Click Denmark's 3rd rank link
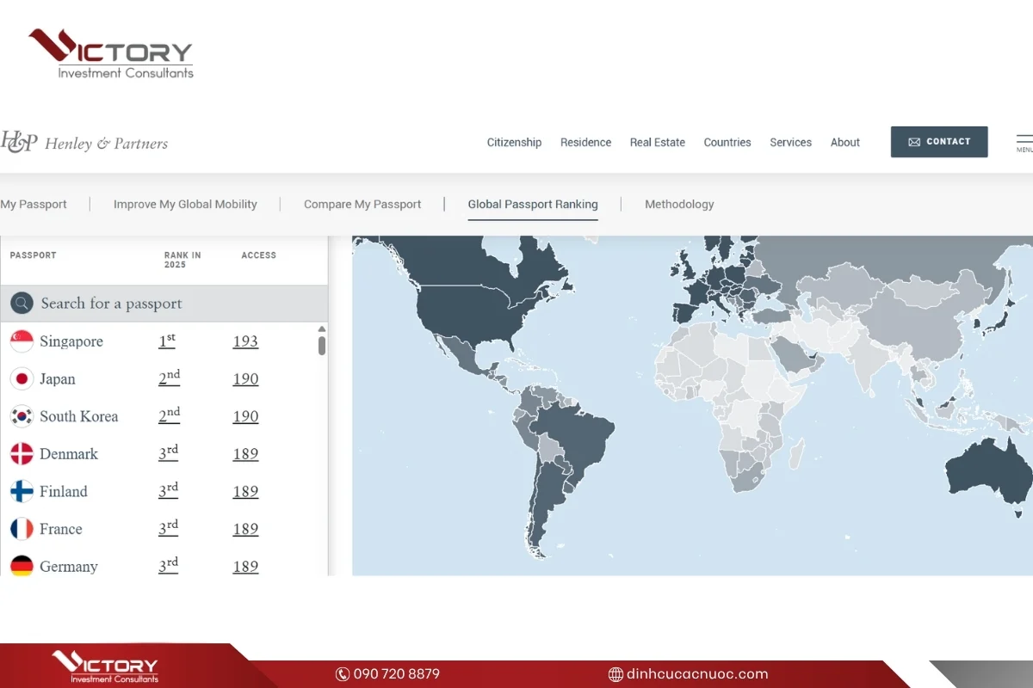Screen dimensions: 1033x688 (x=169, y=453)
